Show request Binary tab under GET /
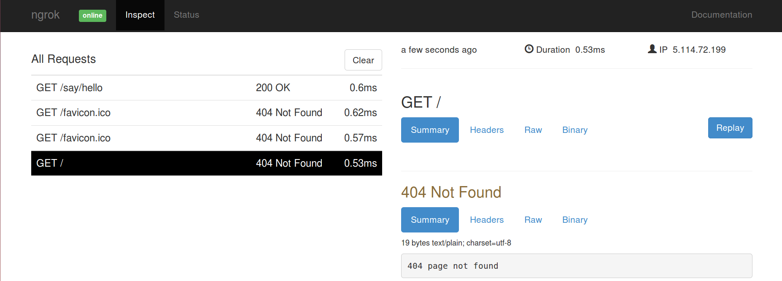782x281 pixels. tap(575, 130)
